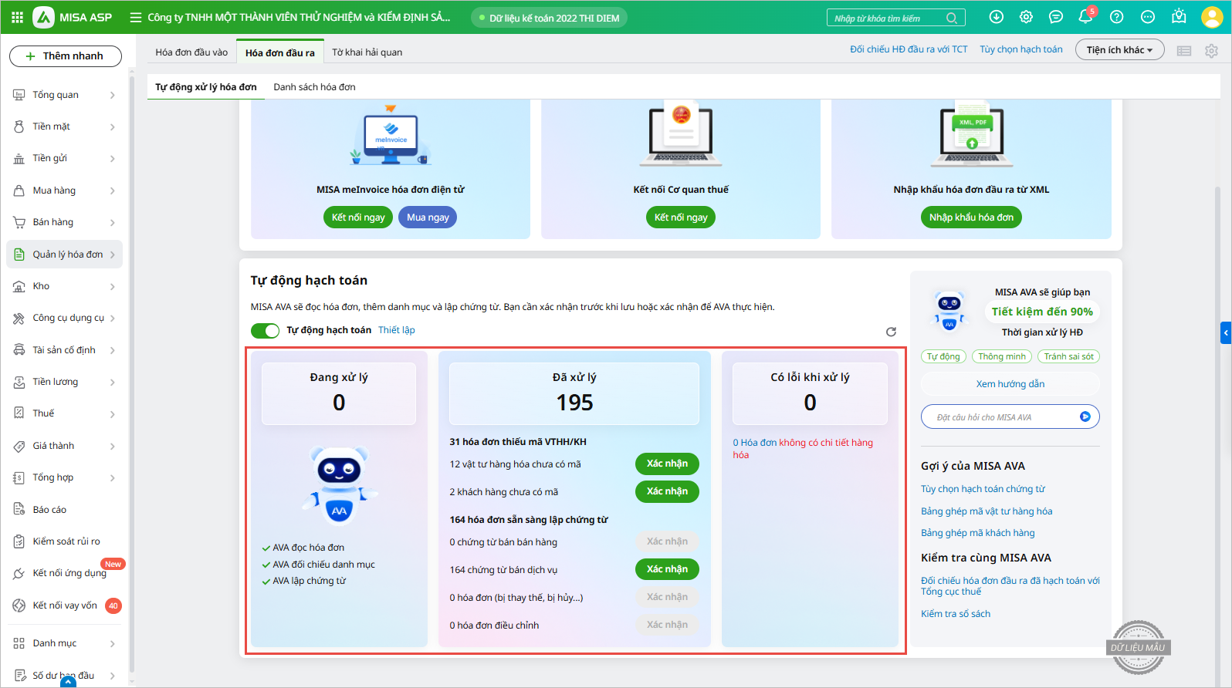Click the download icon in header
1232x688 pixels.
[x=997, y=17]
